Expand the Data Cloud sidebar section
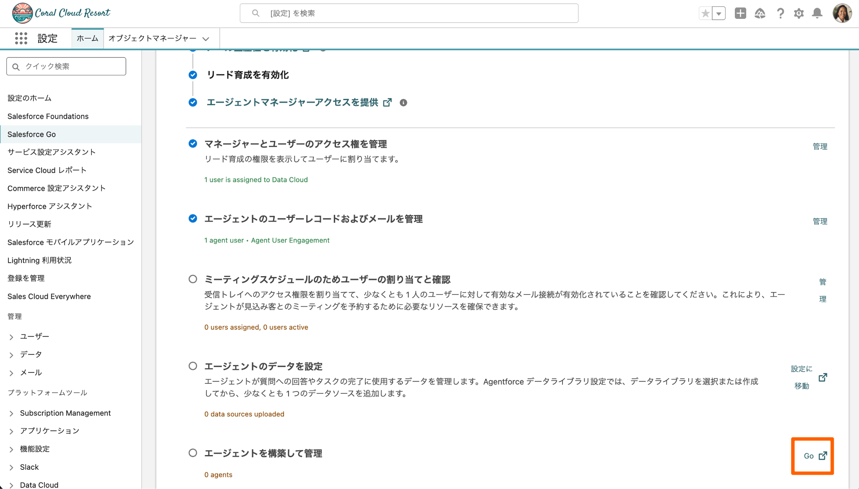859x489 pixels. pos(11,485)
